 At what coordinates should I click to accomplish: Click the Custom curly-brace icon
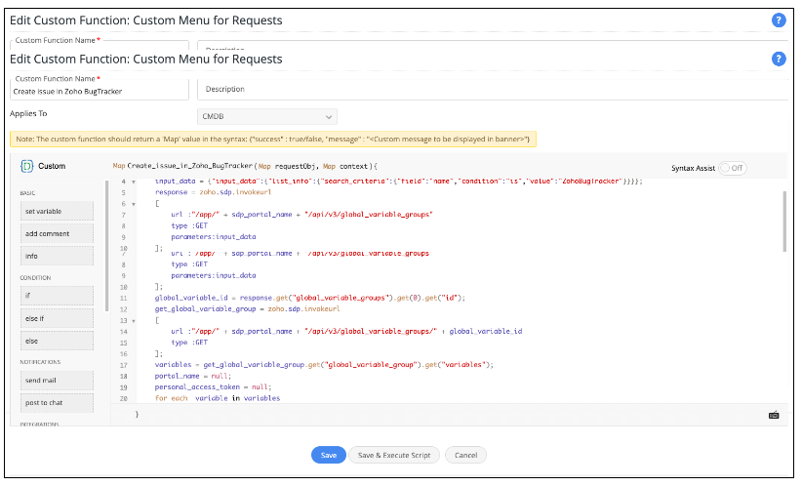[x=26, y=166]
